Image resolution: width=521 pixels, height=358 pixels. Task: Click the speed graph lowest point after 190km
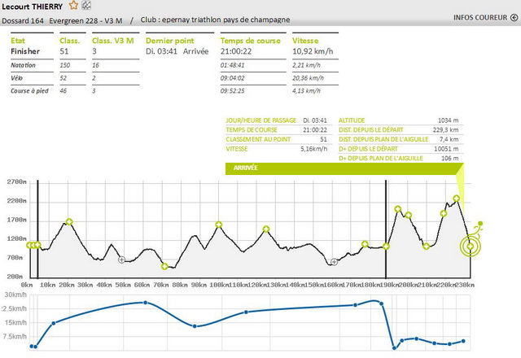(x=394, y=348)
